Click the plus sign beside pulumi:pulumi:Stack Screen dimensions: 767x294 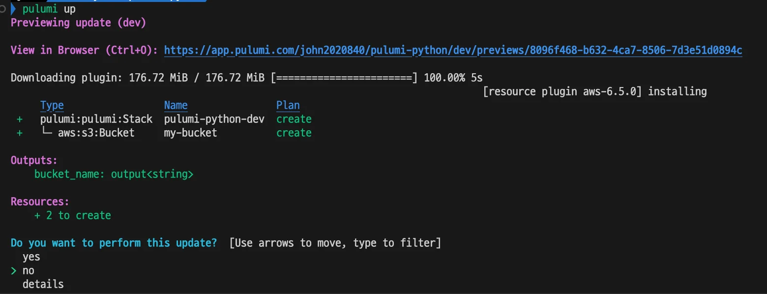point(20,119)
